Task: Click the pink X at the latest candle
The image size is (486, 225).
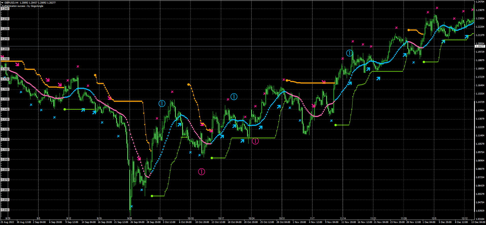Action: [x=473, y=10]
